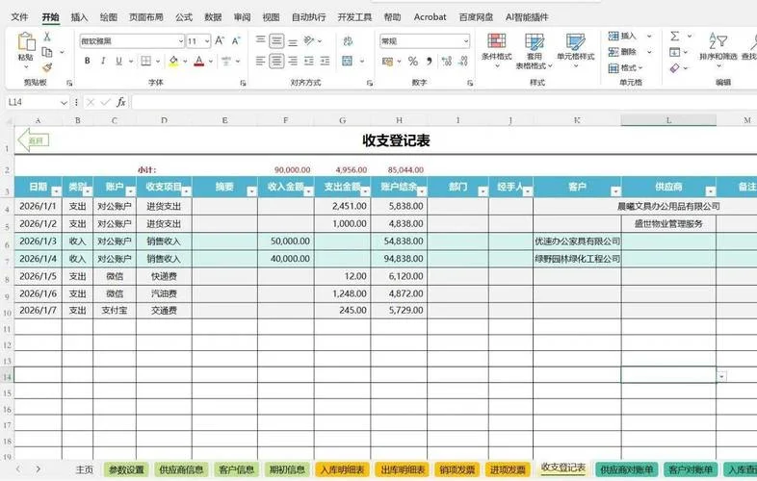Viewport: 757px width, 481px height.
Task: Switch to the 公式 ribbon tab
Action: pos(184,17)
